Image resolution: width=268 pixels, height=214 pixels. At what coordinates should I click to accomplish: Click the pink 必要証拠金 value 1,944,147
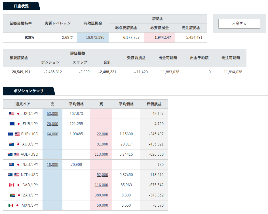[x=163, y=37]
